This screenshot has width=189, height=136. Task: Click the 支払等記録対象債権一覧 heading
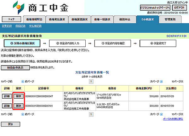(92, 72)
